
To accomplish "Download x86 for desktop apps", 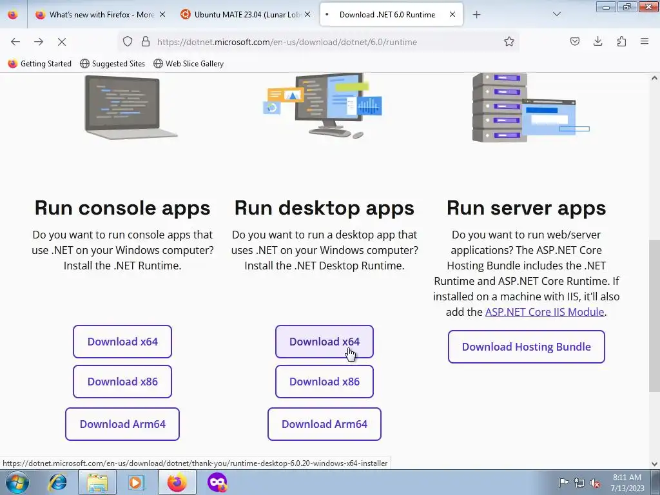I will tap(324, 382).
